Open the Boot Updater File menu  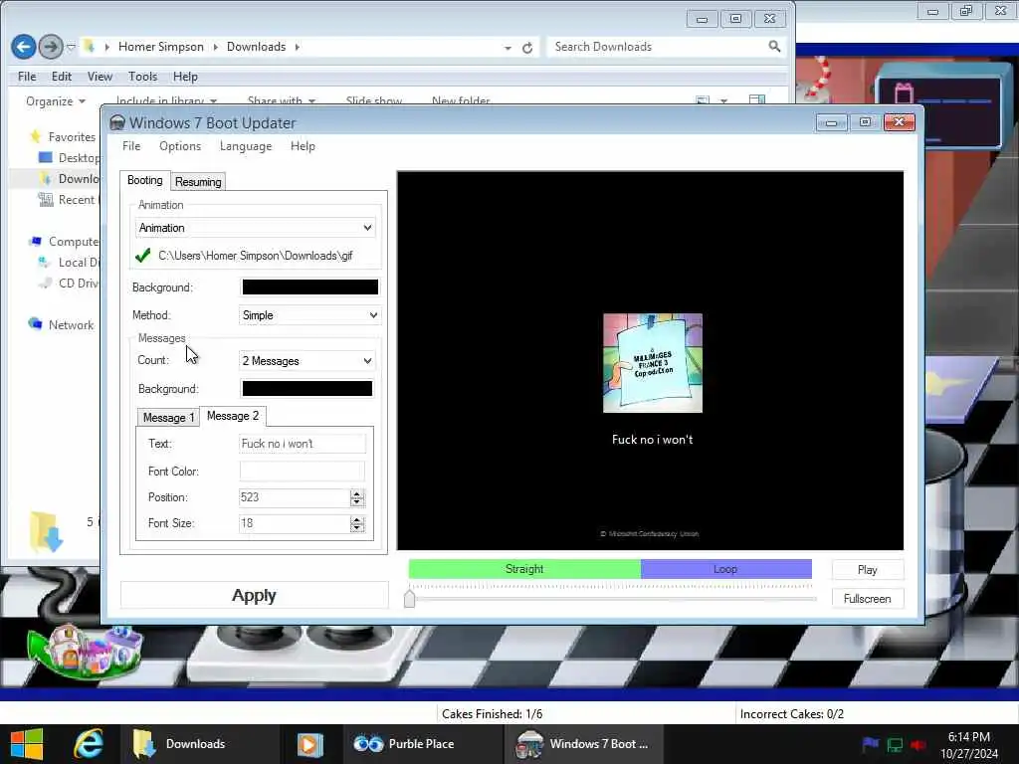click(x=131, y=146)
